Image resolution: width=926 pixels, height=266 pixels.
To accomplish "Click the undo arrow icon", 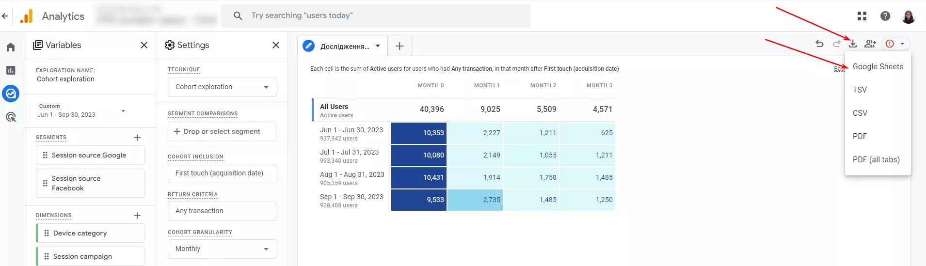I will [819, 44].
